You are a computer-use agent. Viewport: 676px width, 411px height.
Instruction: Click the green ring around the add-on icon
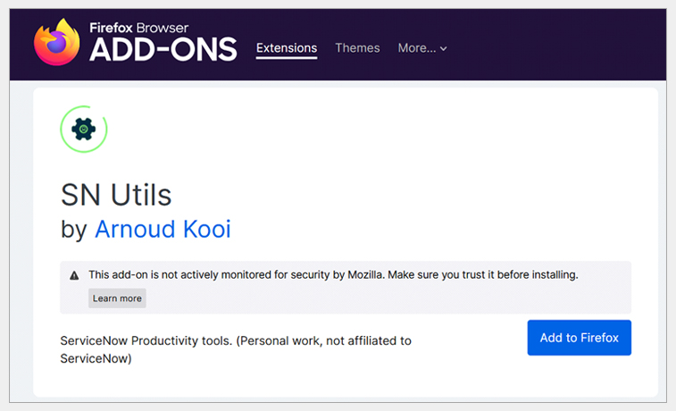tap(64, 118)
